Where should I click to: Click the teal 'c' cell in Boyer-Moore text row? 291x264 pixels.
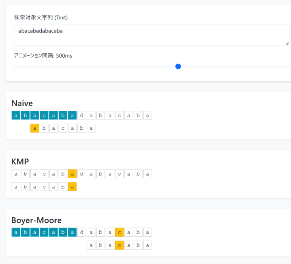pyautogui.click(x=44, y=232)
